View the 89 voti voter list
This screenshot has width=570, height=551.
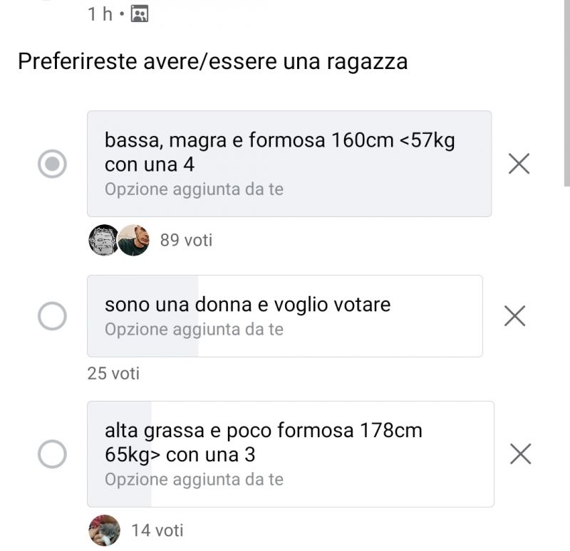coord(186,241)
